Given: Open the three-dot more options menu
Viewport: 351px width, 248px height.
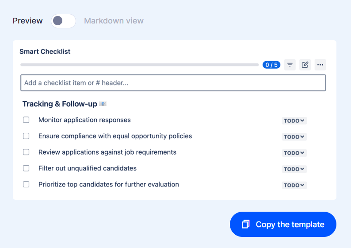Looking at the screenshot, I should point(320,65).
